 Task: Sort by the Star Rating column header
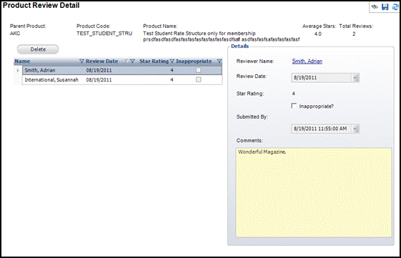[154, 61]
